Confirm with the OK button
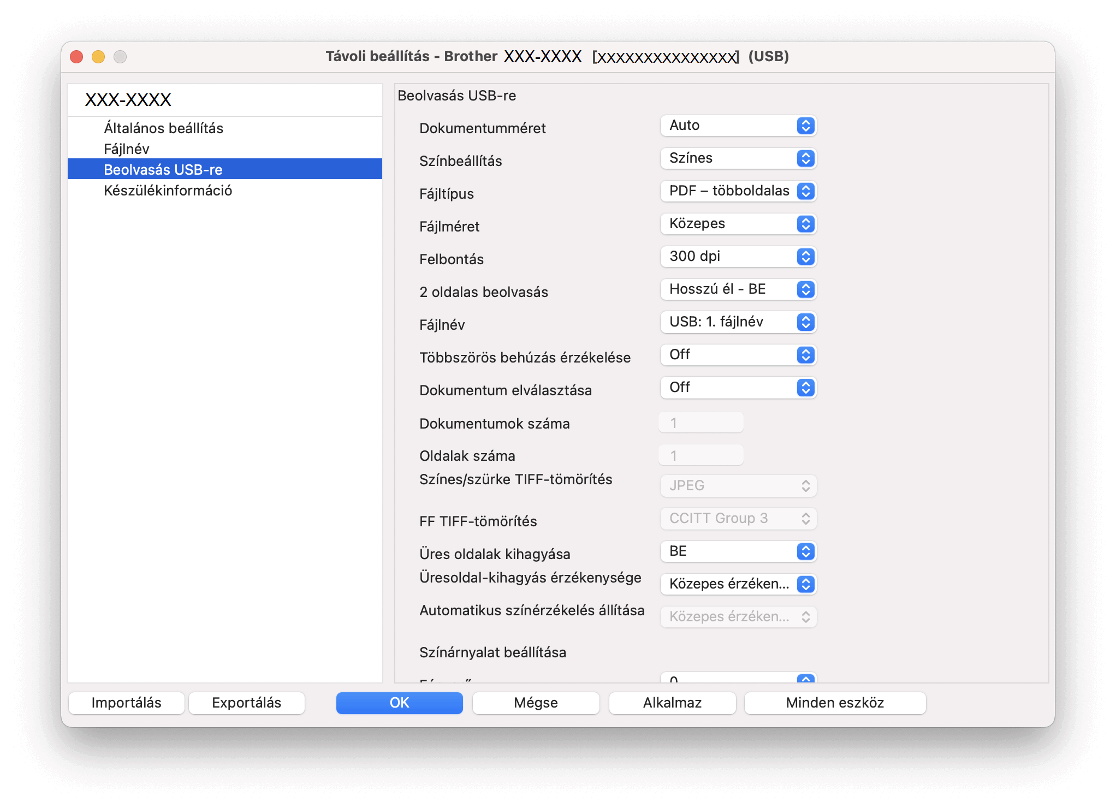 pyautogui.click(x=399, y=703)
